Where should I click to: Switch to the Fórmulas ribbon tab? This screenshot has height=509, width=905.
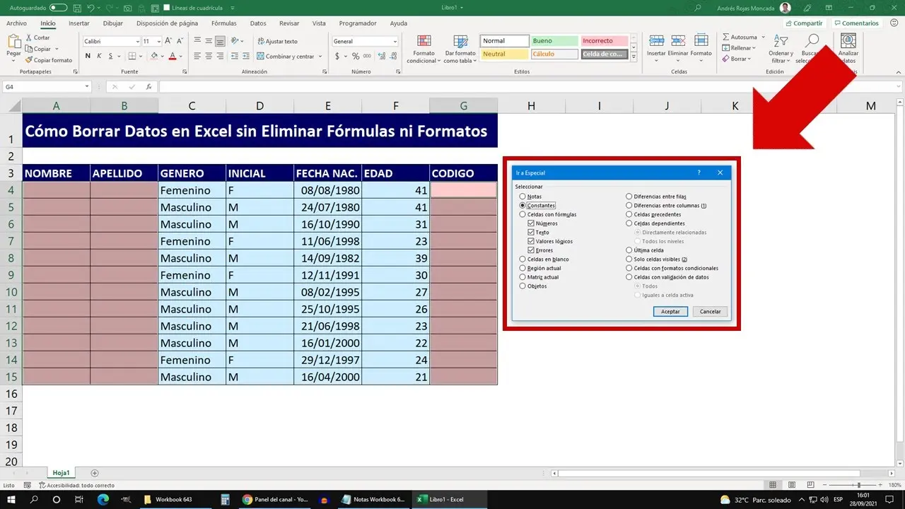tap(223, 23)
